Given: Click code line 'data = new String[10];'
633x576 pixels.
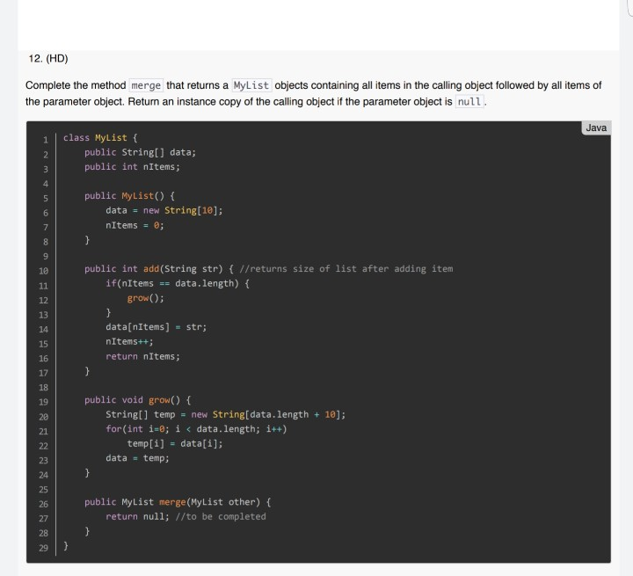Looking at the screenshot, I should point(164,210).
